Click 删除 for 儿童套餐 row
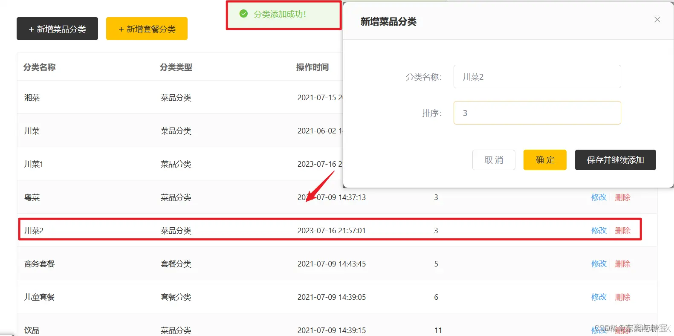Screen dimensions: 674x336 click(x=622, y=297)
